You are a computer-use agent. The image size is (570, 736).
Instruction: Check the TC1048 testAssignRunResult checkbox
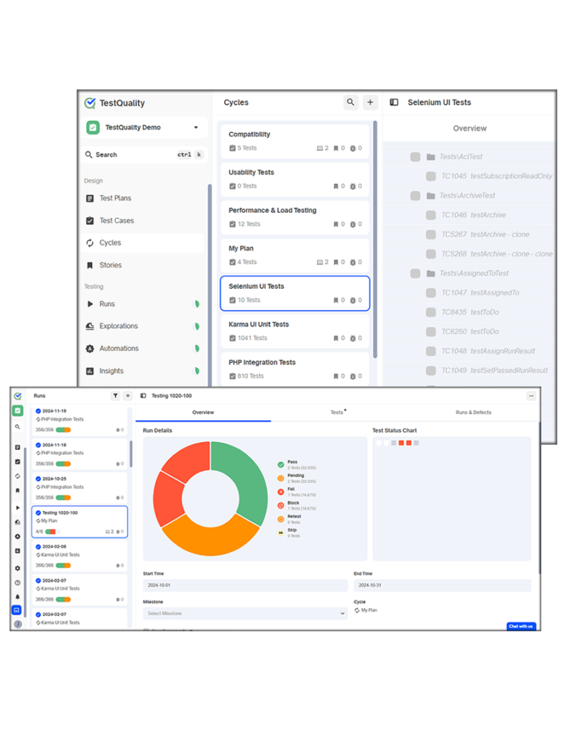point(431,351)
